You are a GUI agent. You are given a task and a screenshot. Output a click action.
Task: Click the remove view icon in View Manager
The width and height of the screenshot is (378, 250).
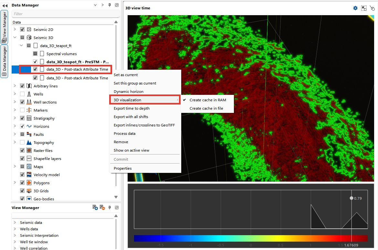click(x=102, y=208)
